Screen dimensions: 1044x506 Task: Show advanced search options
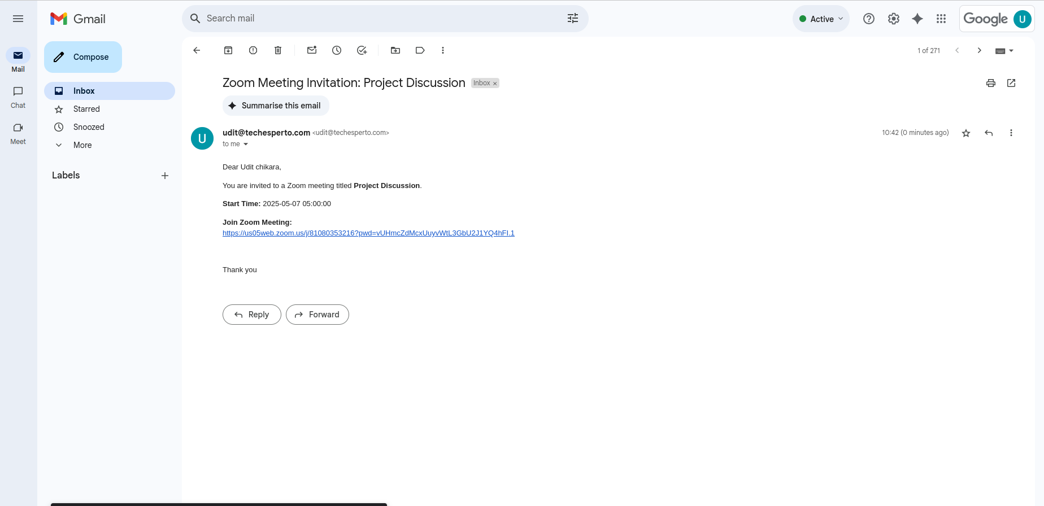(x=573, y=19)
